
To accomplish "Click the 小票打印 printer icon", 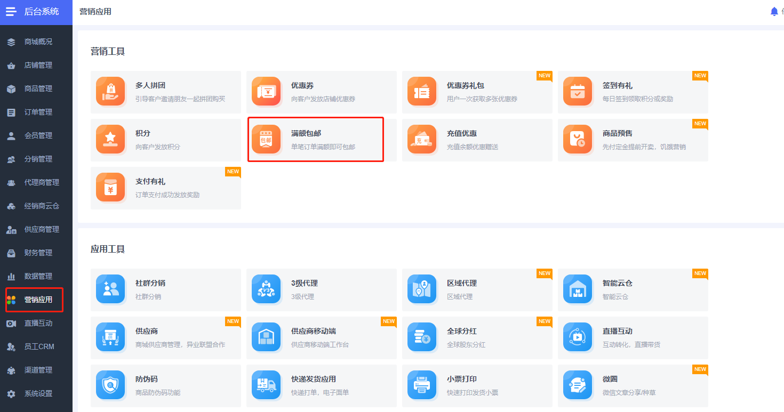I will click(422, 385).
